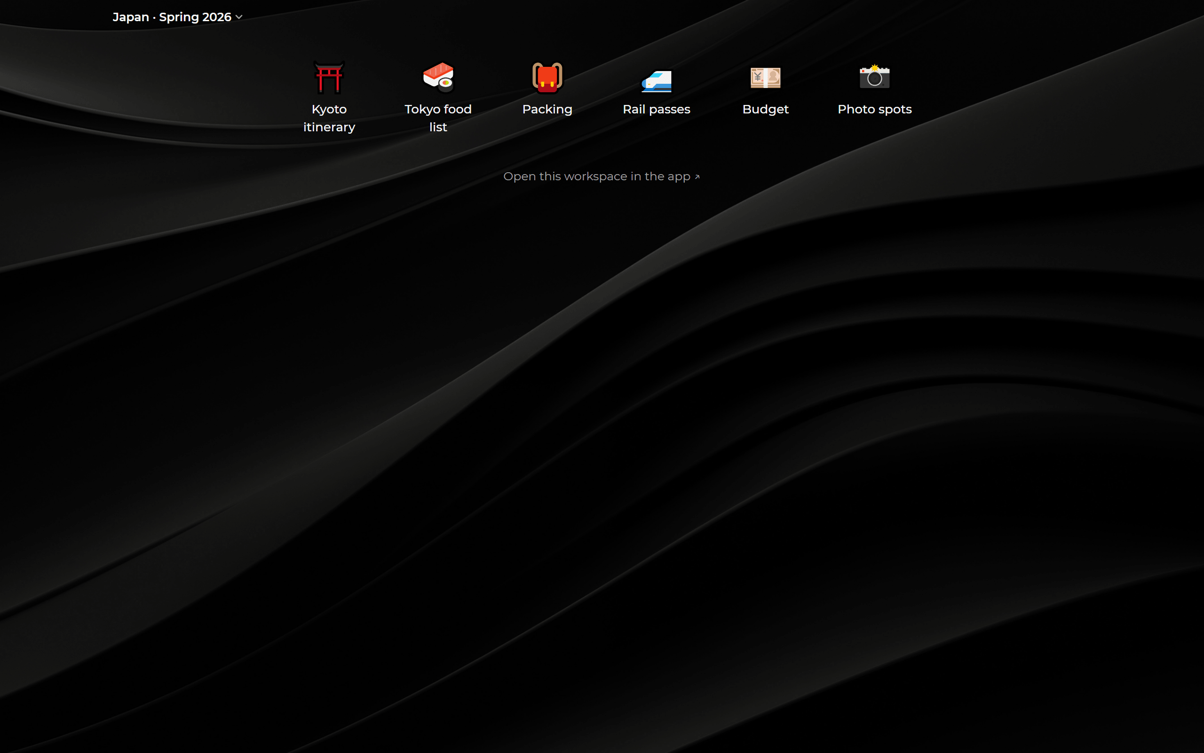Select the 'Packing' label text

pos(547,110)
